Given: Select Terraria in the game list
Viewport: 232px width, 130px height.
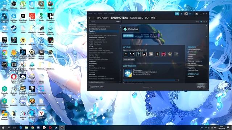Looking at the screenshot, I should coord(91,66).
